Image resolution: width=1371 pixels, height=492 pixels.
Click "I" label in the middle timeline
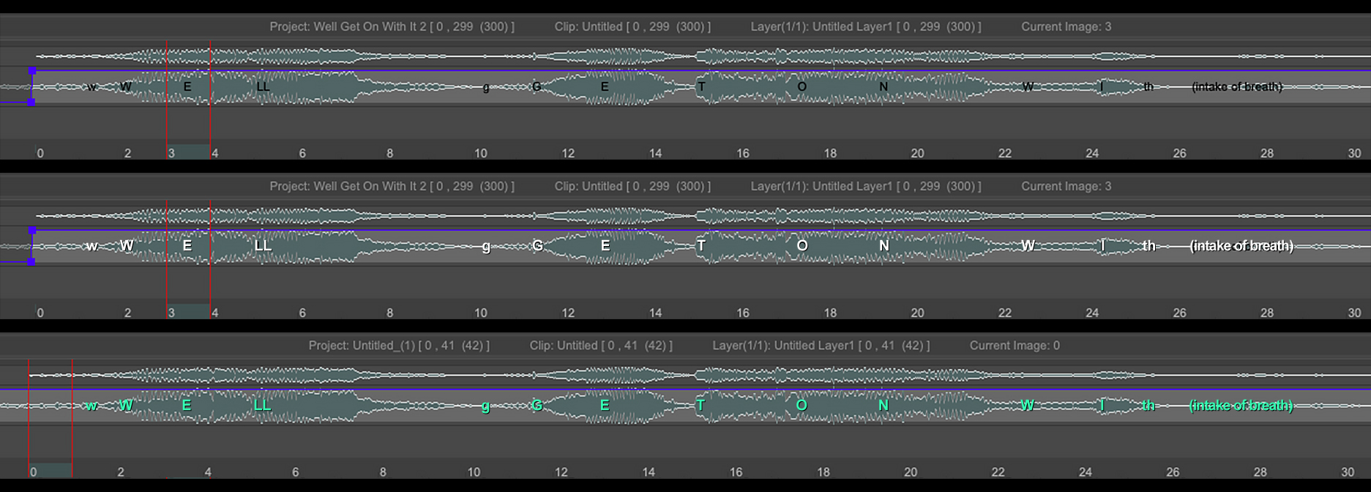[1102, 246]
